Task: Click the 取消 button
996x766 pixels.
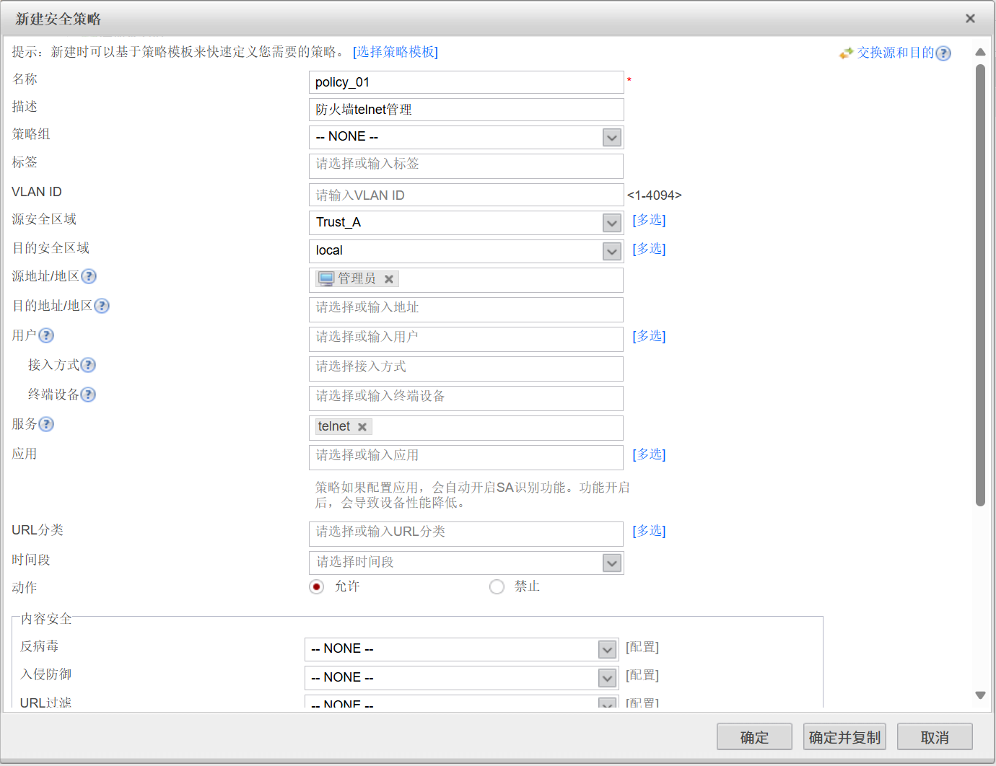Action: pos(935,736)
